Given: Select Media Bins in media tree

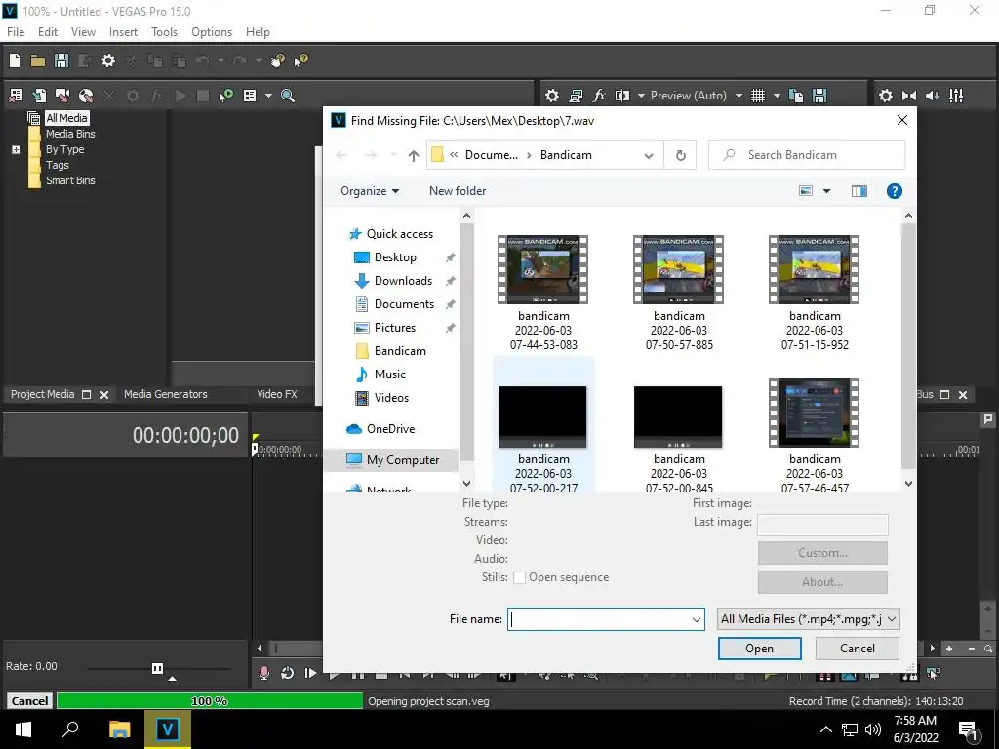Looking at the screenshot, I should (x=70, y=134).
